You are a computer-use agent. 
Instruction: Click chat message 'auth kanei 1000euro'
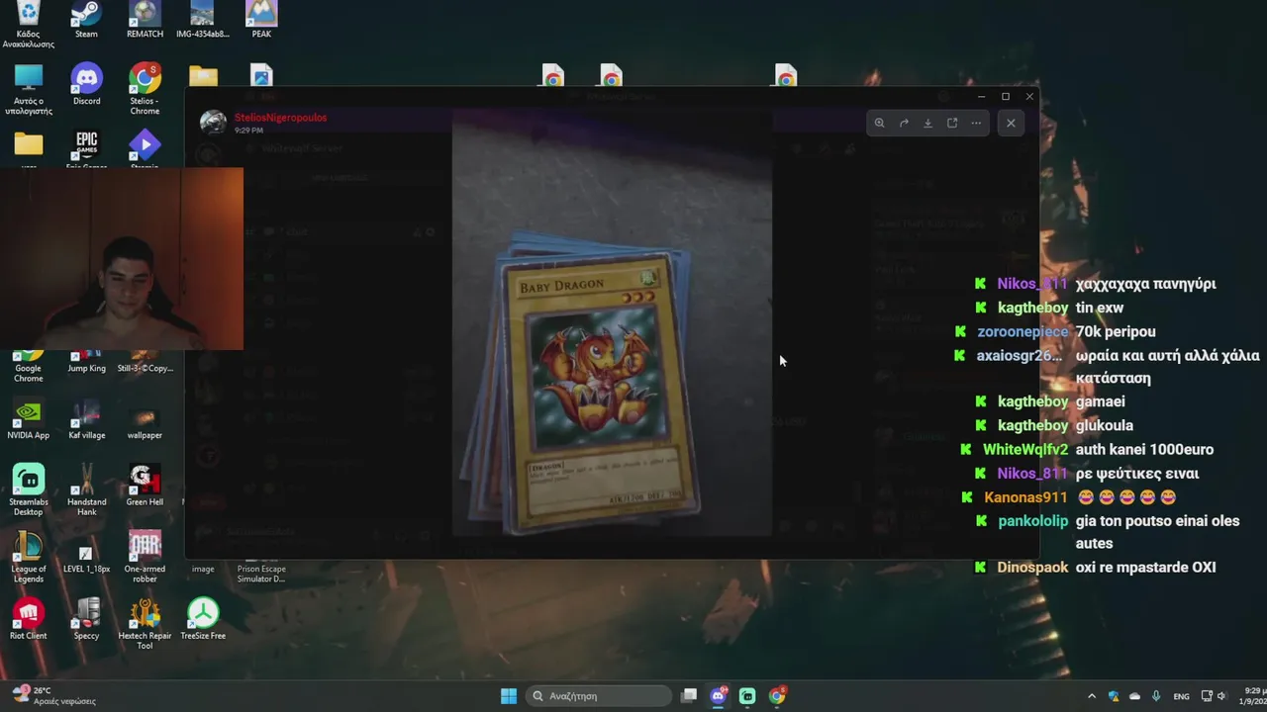[x=1144, y=449]
